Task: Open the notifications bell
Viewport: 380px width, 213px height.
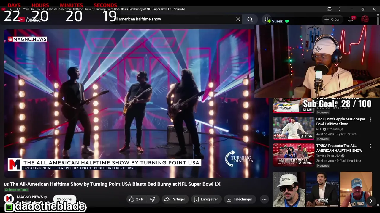Action: click(351, 19)
